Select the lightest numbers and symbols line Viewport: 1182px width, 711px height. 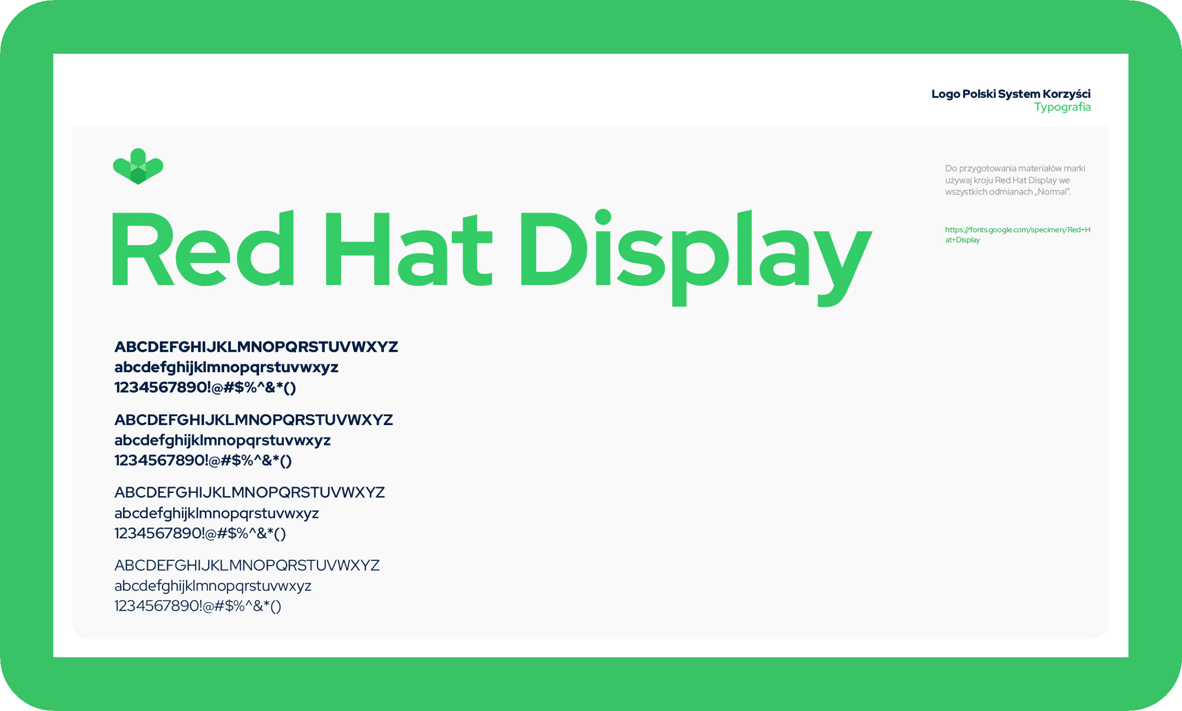[197, 606]
